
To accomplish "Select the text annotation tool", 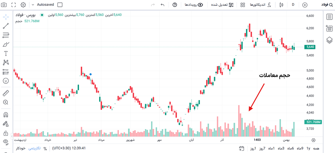I will (x=6, y=53).
